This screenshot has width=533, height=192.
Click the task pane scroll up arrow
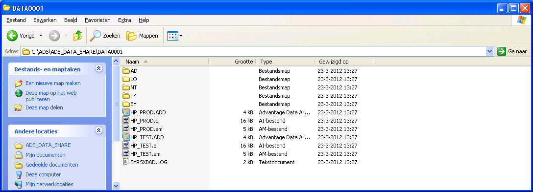[x=116, y=61]
